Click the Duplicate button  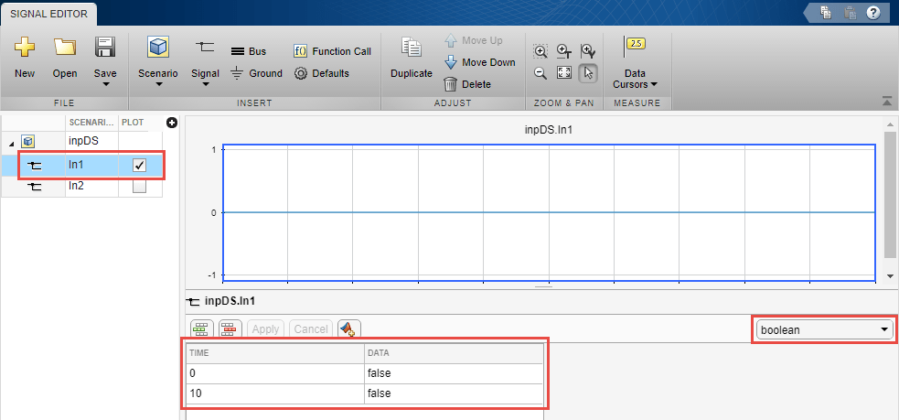pos(411,58)
